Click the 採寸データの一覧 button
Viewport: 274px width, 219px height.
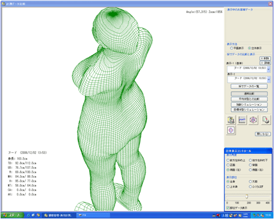(249, 86)
